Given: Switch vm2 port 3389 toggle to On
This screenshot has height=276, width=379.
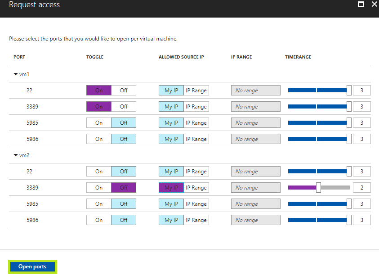Looking at the screenshot, I should [99, 188].
